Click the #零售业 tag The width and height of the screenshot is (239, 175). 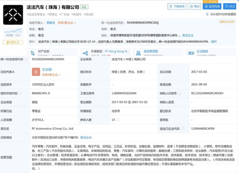[52, 15]
